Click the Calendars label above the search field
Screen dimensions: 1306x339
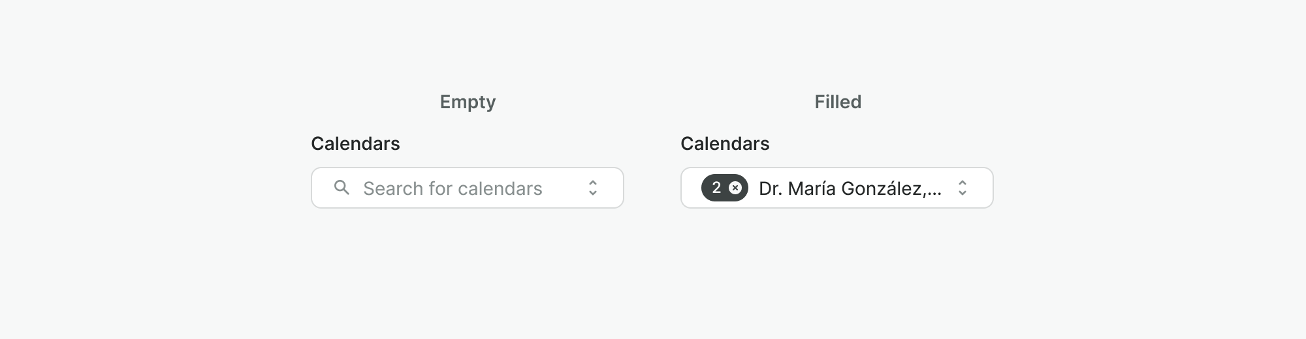pos(355,143)
